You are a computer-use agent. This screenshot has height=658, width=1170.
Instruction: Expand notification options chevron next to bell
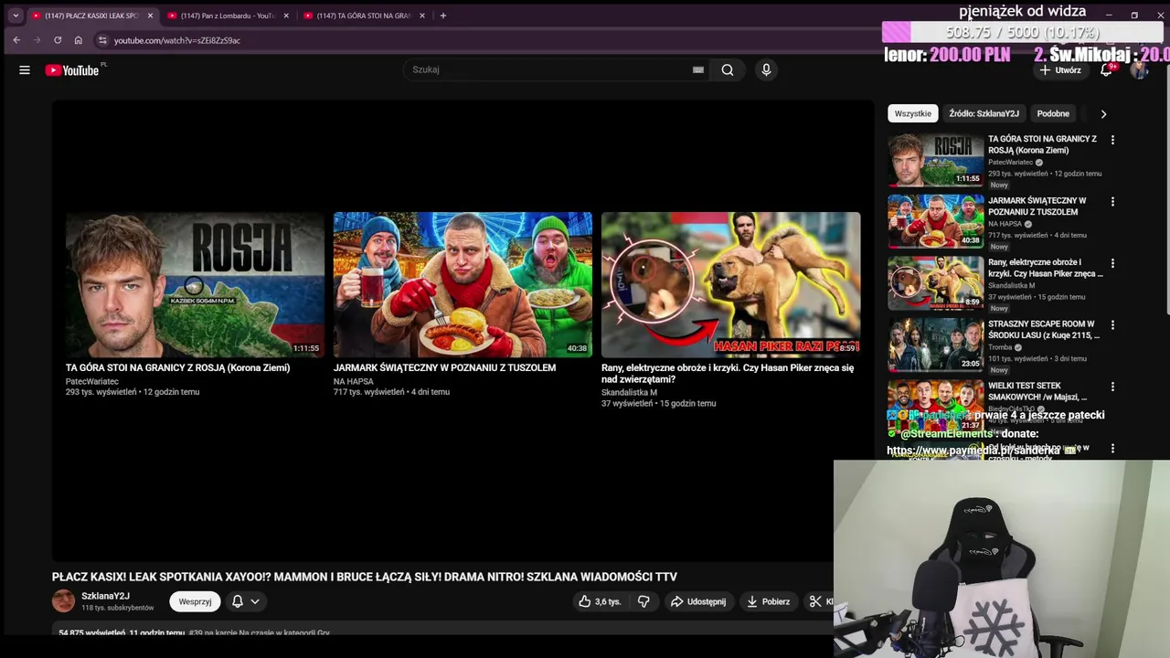pos(255,601)
